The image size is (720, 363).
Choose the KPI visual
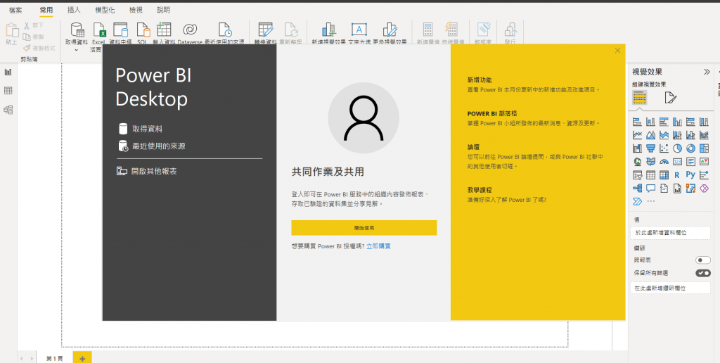[704, 162]
